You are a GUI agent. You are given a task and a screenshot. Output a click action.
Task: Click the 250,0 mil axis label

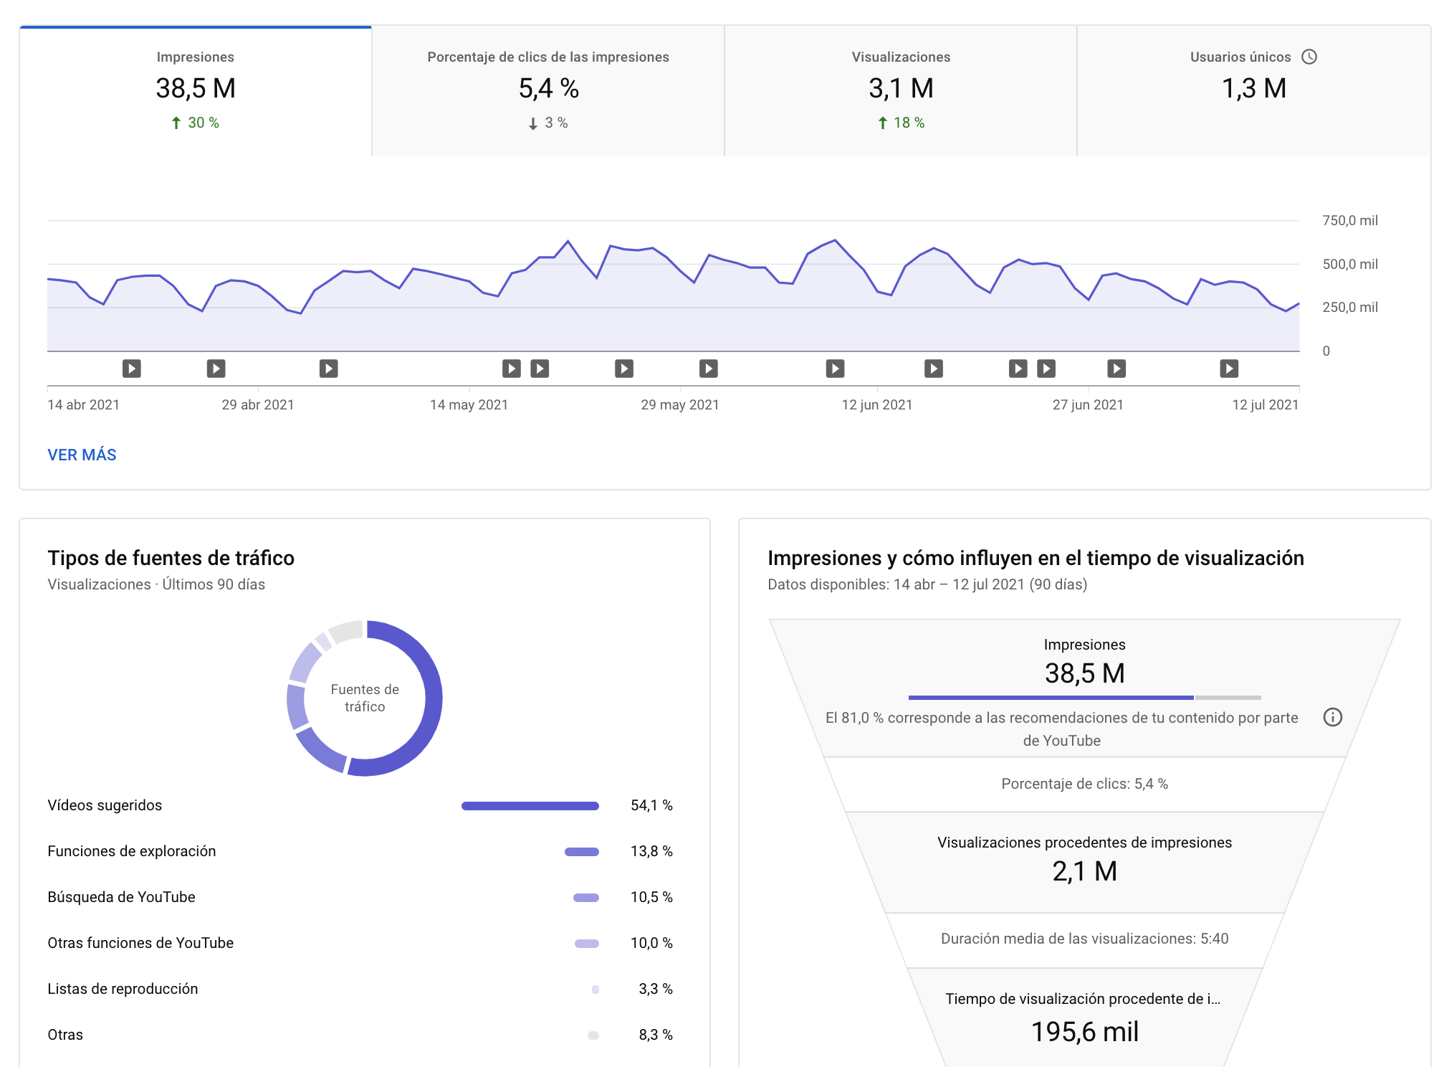point(1350,307)
